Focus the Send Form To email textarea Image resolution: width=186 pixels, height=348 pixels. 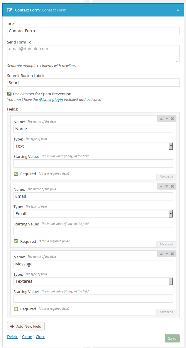click(x=93, y=54)
